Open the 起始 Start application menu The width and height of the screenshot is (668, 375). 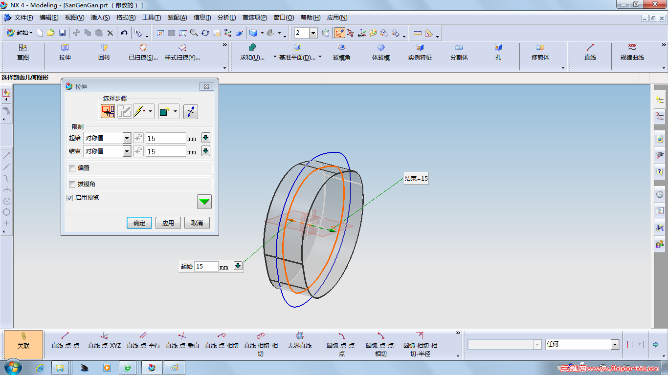point(20,33)
